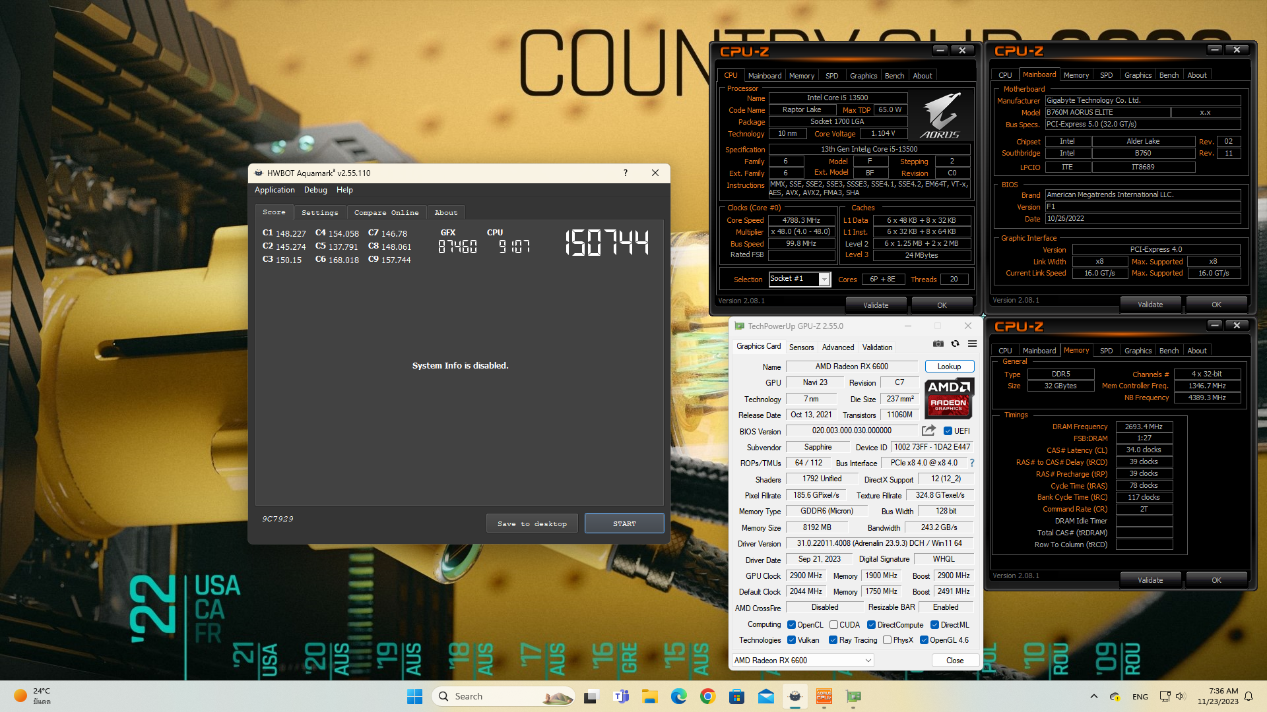Click the AORUS CPU-Z taskbar icon
Image resolution: width=1267 pixels, height=712 pixels.
(x=824, y=696)
